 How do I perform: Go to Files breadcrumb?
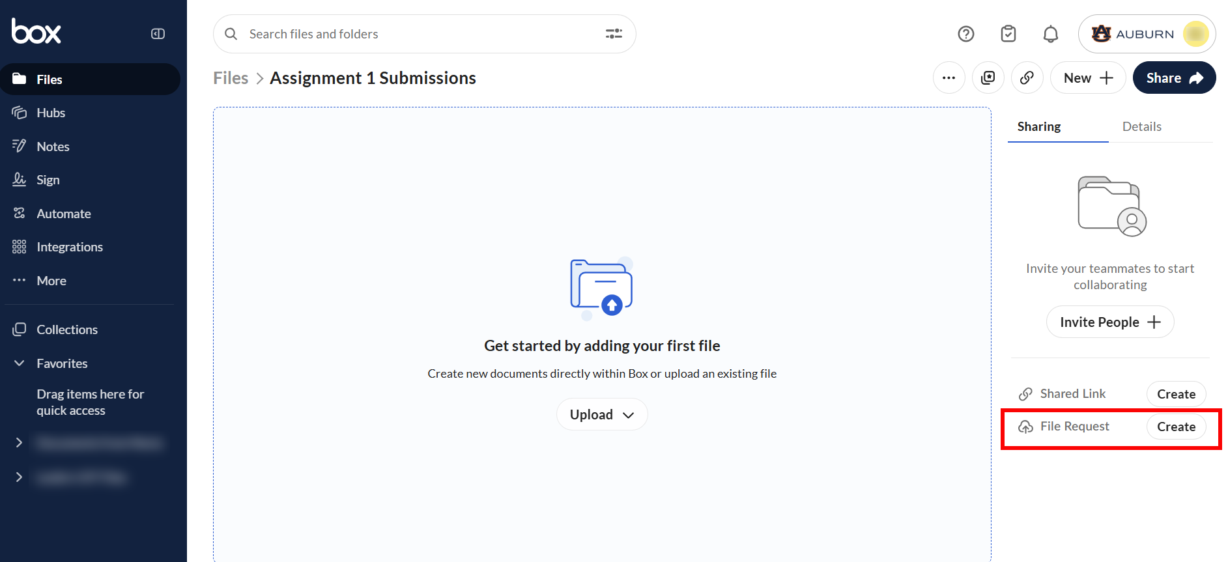point(231,78)
